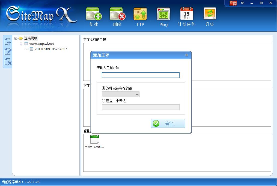Open the existing group dropdown
The height and width of the screenshot is (186, 277).
[x=120, y=95]
